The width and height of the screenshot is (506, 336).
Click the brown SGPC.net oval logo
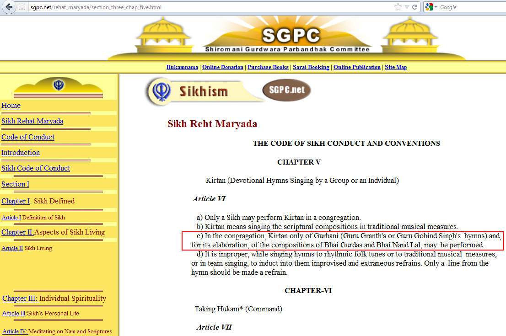tap(286, 90)
